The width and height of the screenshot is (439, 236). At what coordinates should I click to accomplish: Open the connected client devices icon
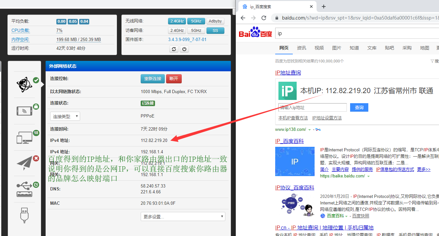(x=24, y=137)
